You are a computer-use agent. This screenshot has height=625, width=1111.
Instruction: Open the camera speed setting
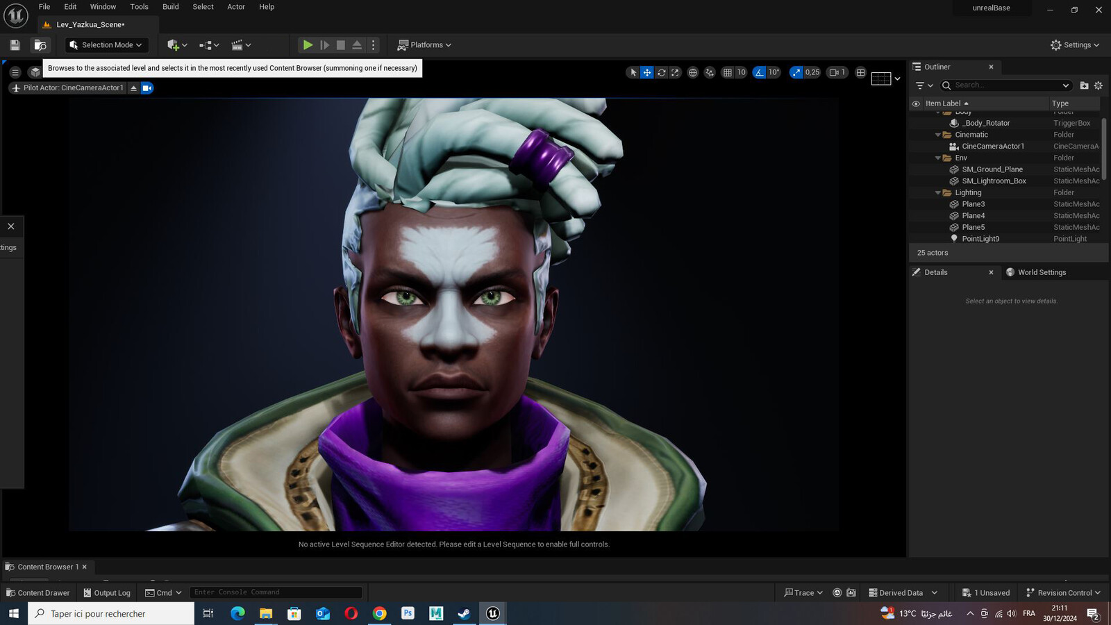837,72
